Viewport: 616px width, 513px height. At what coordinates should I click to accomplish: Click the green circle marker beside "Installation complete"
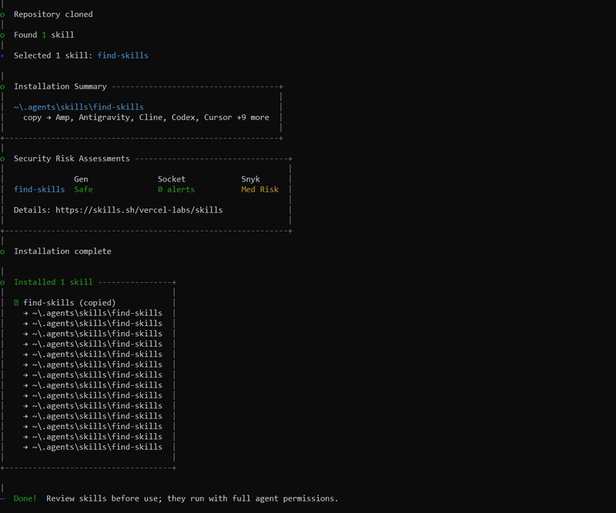(x=2, y=252)
